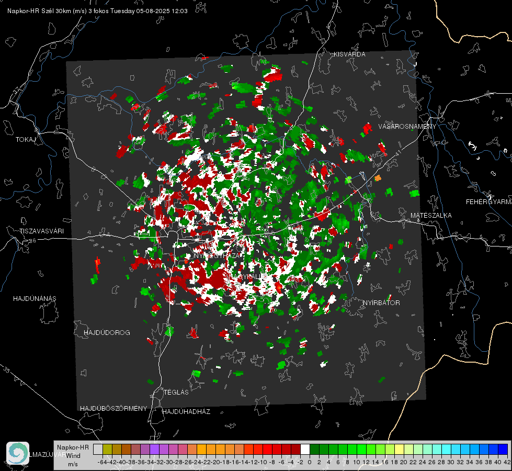Click the VÁSÁROSNAMÉNY city label

(x=407, y=127)
